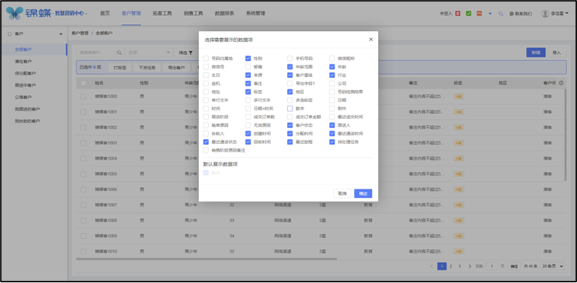Click the magnifier in customer search box
Viewport: 577px width, 283px height.
point(119,53)
